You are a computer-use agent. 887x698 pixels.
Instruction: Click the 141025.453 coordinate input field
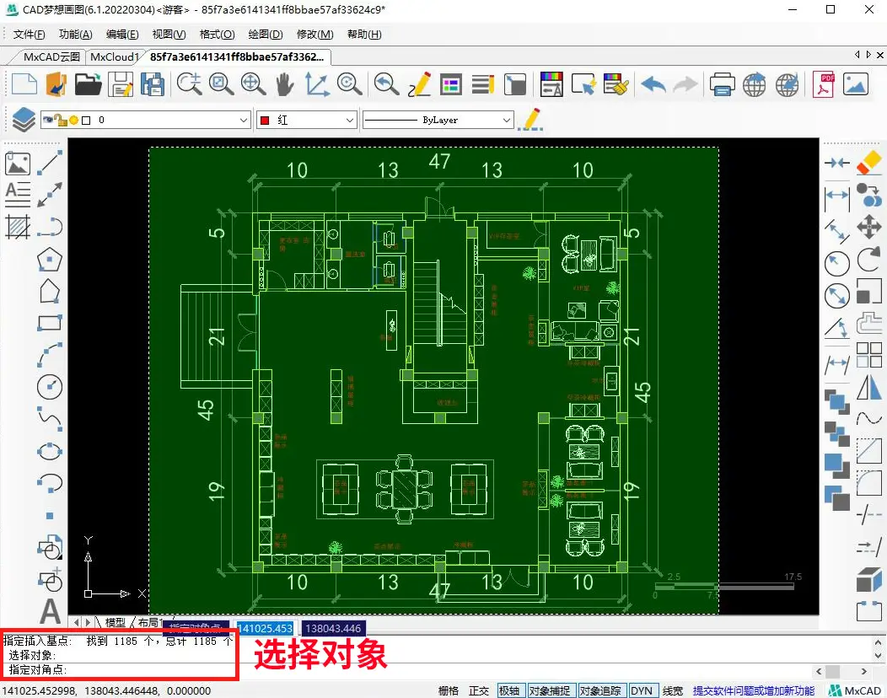click(x=266, y=628)
